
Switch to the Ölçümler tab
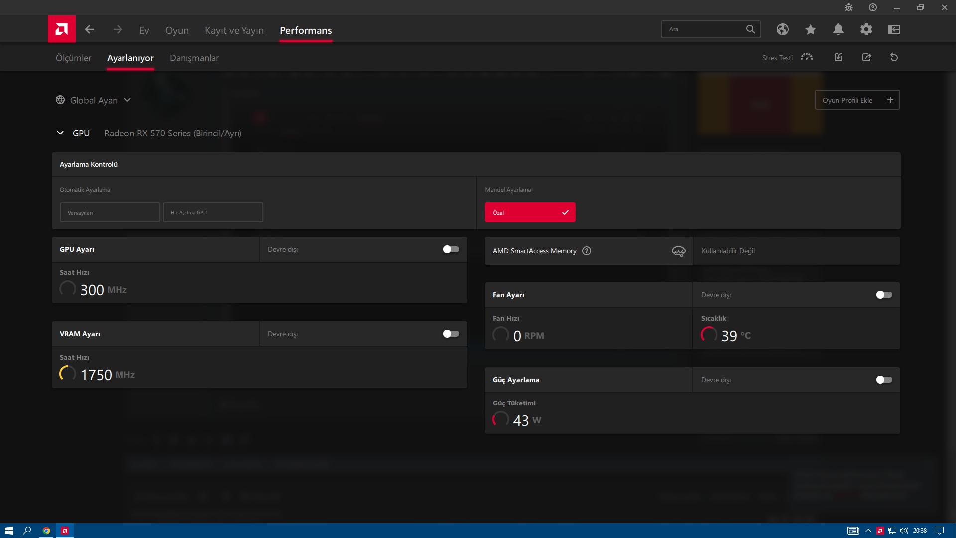point(73,58)
